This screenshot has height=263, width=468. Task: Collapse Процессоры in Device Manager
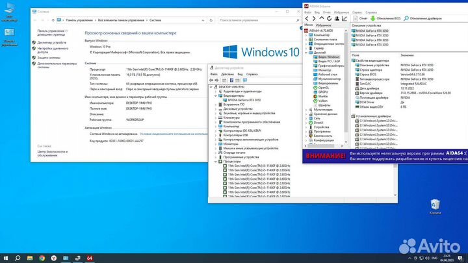click(x=216, y=161)
